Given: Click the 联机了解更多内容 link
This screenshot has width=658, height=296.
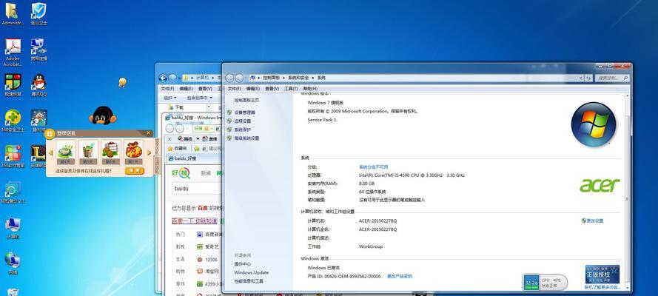Looking at the screenshot, I should point(602,288).
